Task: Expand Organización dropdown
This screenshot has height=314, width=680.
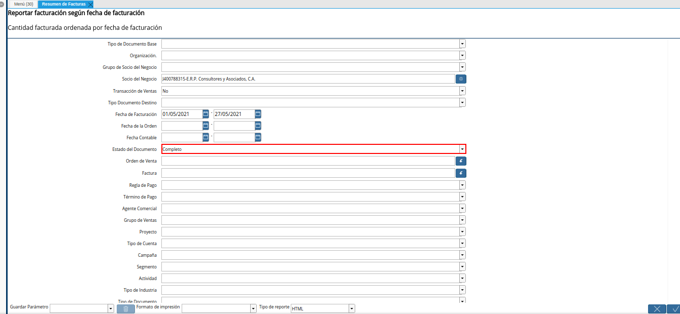Action: tap(462, 56)
